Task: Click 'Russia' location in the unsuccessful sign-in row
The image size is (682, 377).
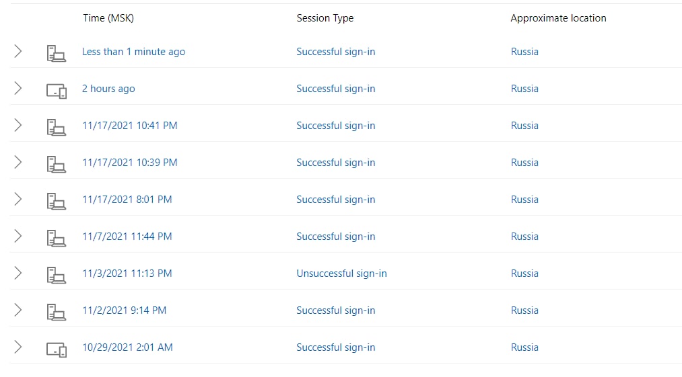Action: coord(524,274)
